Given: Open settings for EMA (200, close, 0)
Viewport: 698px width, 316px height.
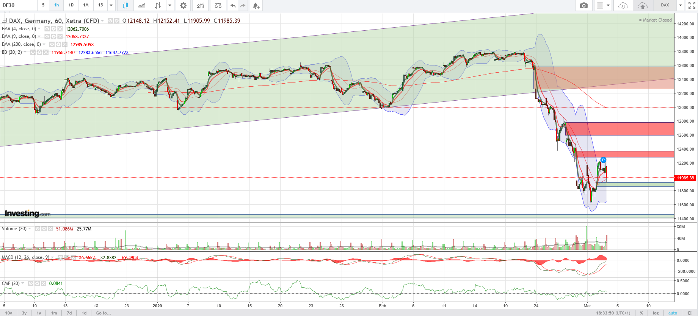Looking at the screenshot, I should [x=58, y=44].
